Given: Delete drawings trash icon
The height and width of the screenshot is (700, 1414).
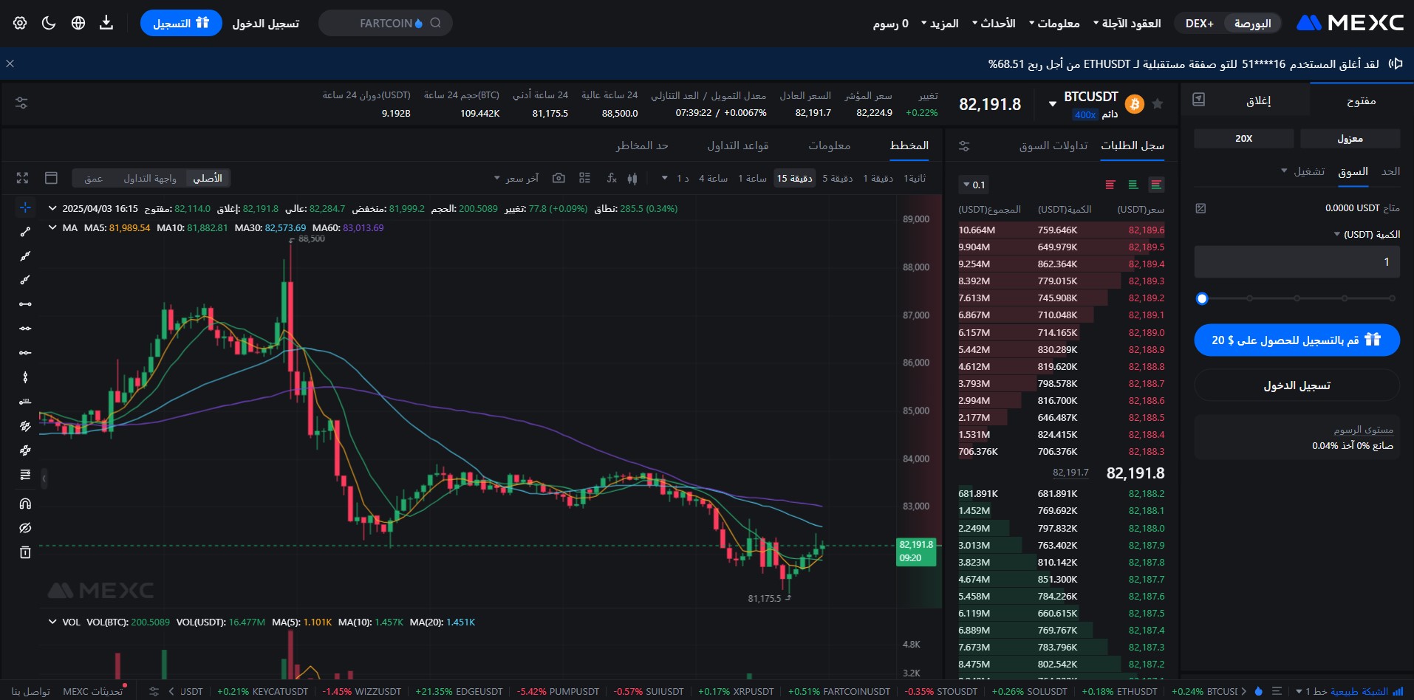Looking at the screenshot, I should [x=25, y=552].
